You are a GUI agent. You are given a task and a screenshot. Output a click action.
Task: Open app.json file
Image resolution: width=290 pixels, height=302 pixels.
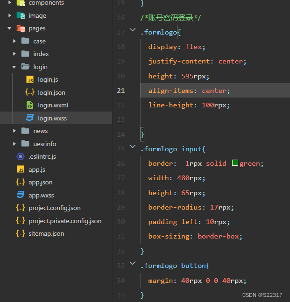(x=41, y=183)
